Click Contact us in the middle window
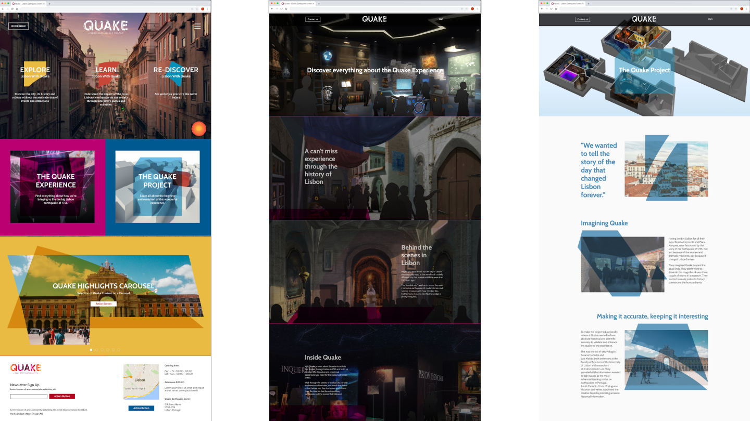Screen dimensions: 750x421 (312, 19)
